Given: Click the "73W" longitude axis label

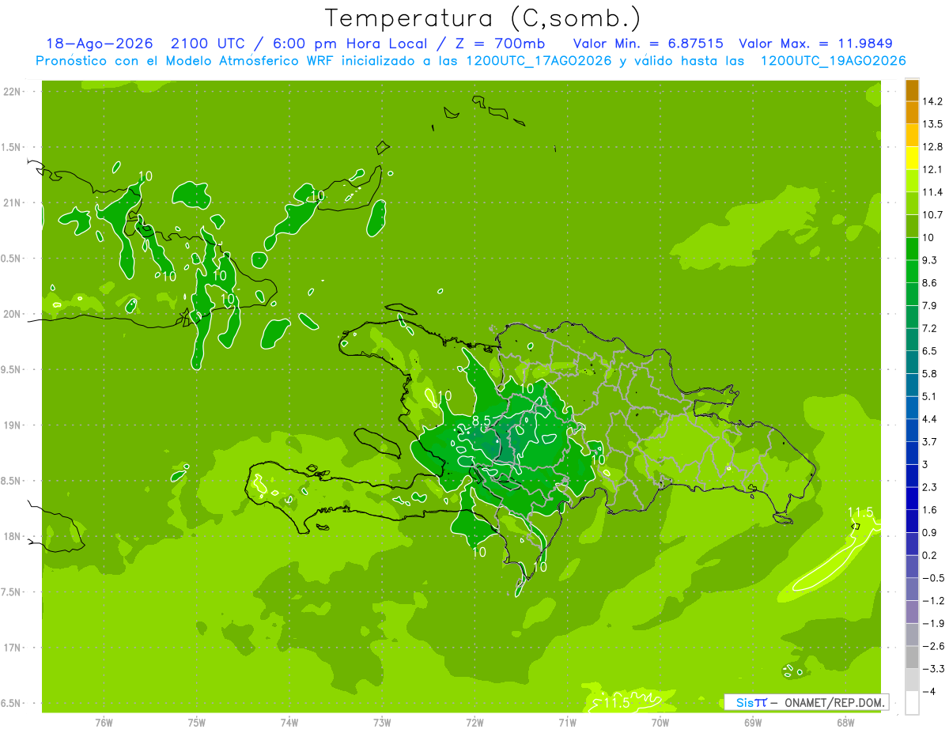Looking at the screenshot, I should [x=382, y=723].
